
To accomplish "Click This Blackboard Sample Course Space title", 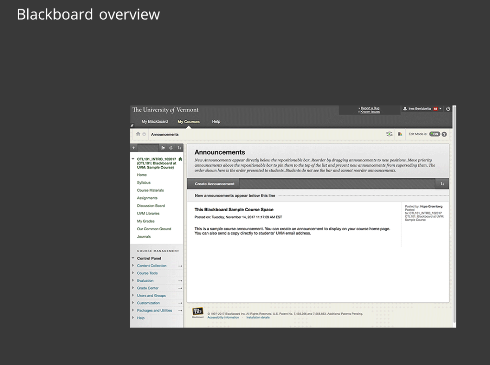I will point(234,210).
